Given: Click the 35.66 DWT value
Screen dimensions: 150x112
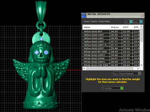Looking at the screenshot, I should coord(126,48).
